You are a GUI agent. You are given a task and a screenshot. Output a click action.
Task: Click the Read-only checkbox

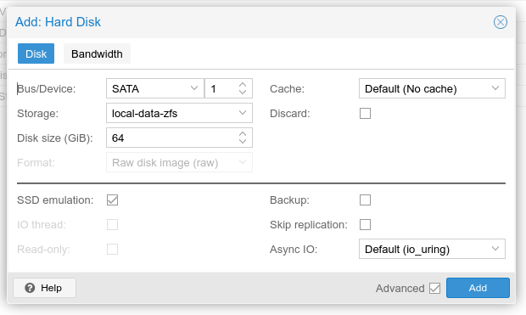click(112, 249)
